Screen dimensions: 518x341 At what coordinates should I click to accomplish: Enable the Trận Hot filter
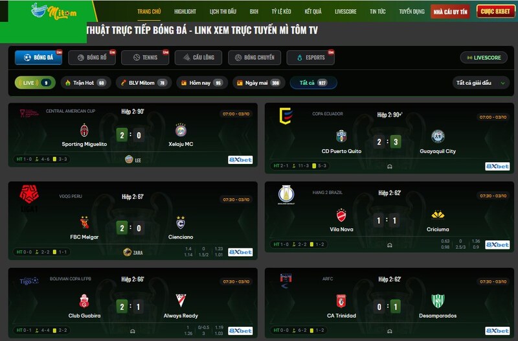(x=86, y=83)
